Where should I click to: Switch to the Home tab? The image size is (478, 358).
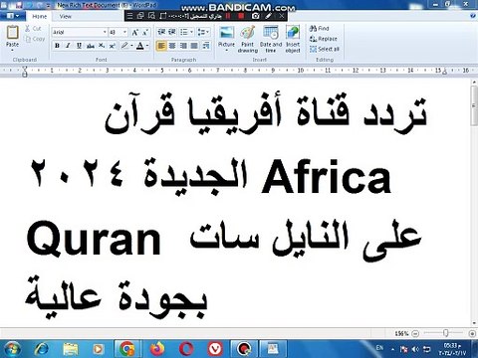click(x=40, y=16)
